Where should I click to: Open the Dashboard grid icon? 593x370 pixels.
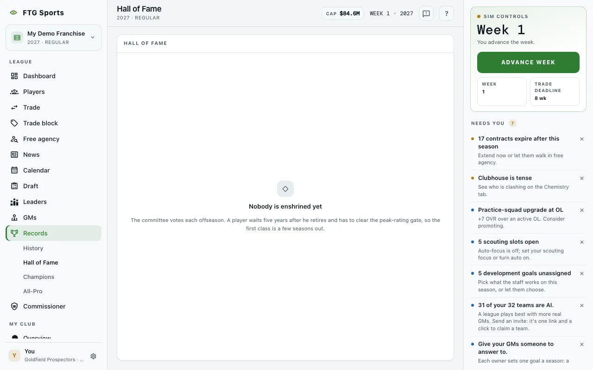point(14,76)
